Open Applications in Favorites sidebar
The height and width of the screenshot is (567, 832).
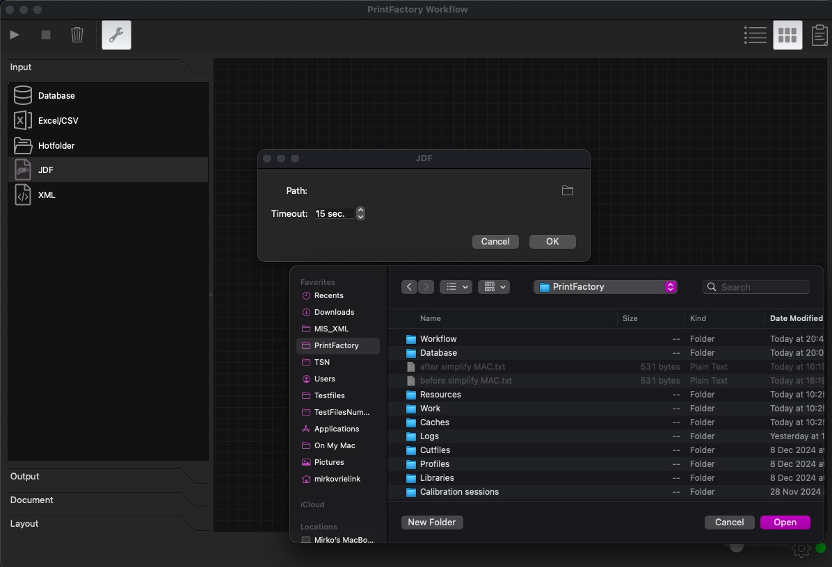pyautogui.click(x=338, y=429)
